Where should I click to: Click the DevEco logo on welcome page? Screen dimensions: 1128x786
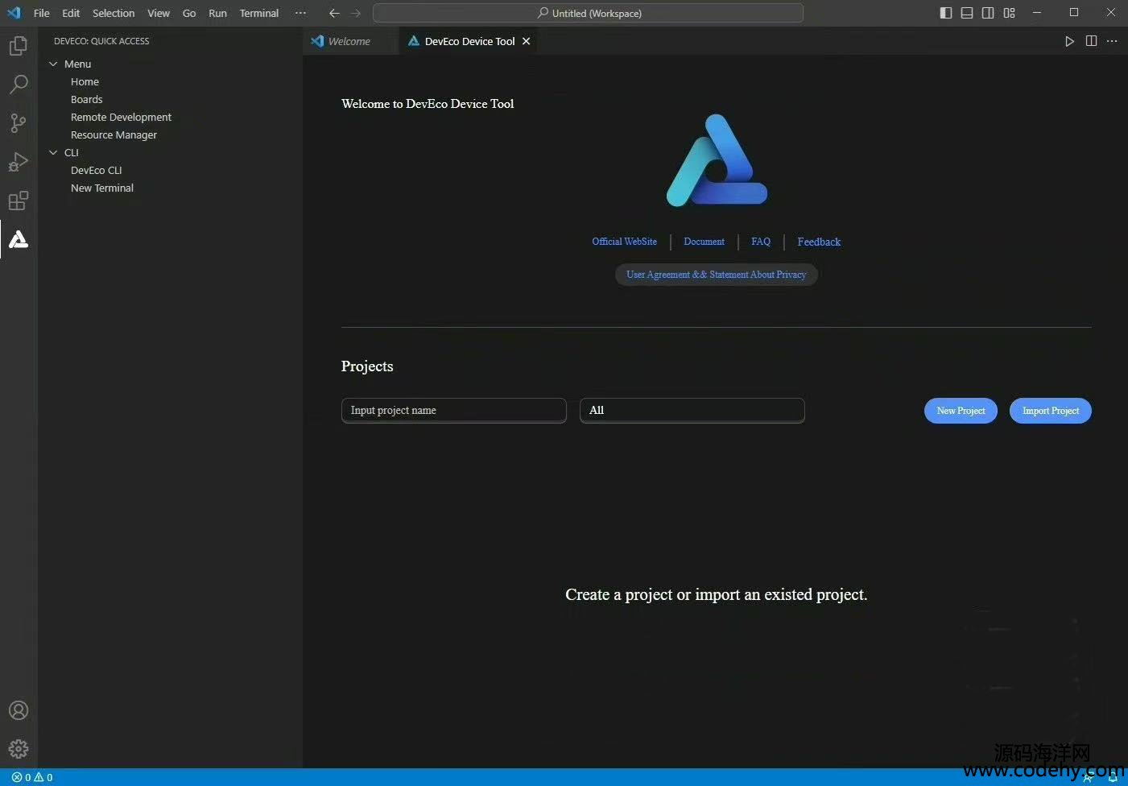(x=717, y=159)
